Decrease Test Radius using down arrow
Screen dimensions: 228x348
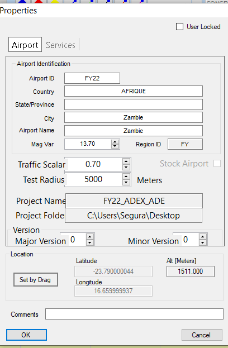click(x=126, y=183)
